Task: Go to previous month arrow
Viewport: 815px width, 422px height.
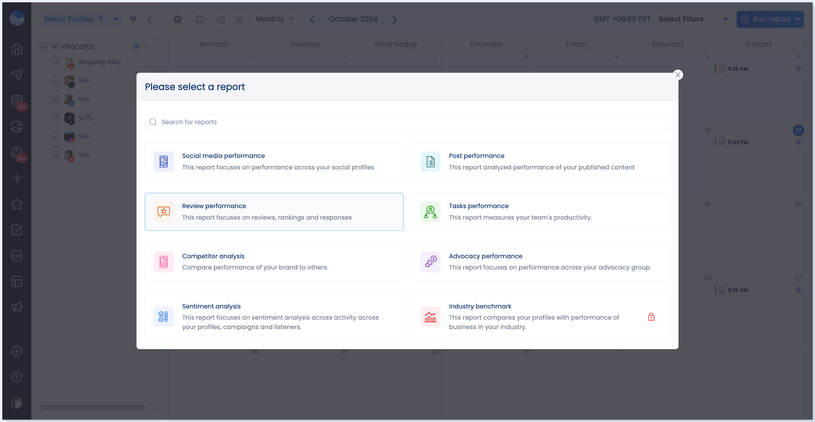Action: coord(312,19)
